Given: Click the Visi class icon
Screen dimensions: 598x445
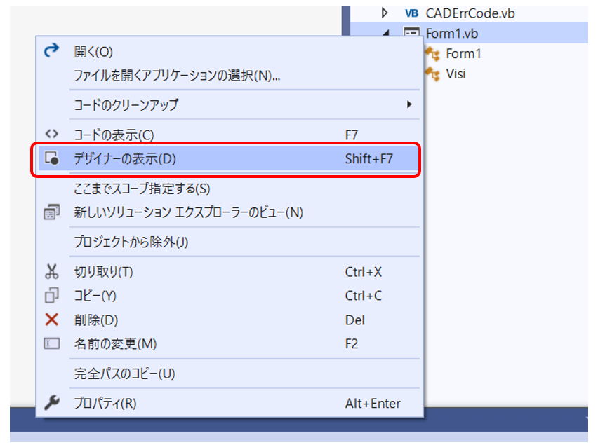Looking at the screenshot, I should pyautogui.click(x=433, y=74).
